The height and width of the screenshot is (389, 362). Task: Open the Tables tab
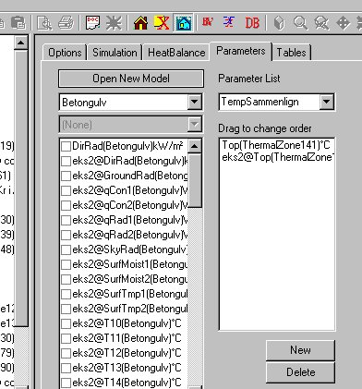pyautogui.click(x=291, y=53)
